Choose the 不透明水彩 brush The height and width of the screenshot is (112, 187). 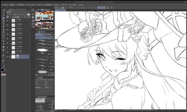(44, 38)
